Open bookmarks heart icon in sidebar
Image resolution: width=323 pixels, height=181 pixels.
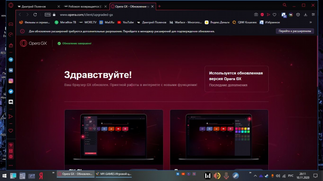(x=11, y=131)
